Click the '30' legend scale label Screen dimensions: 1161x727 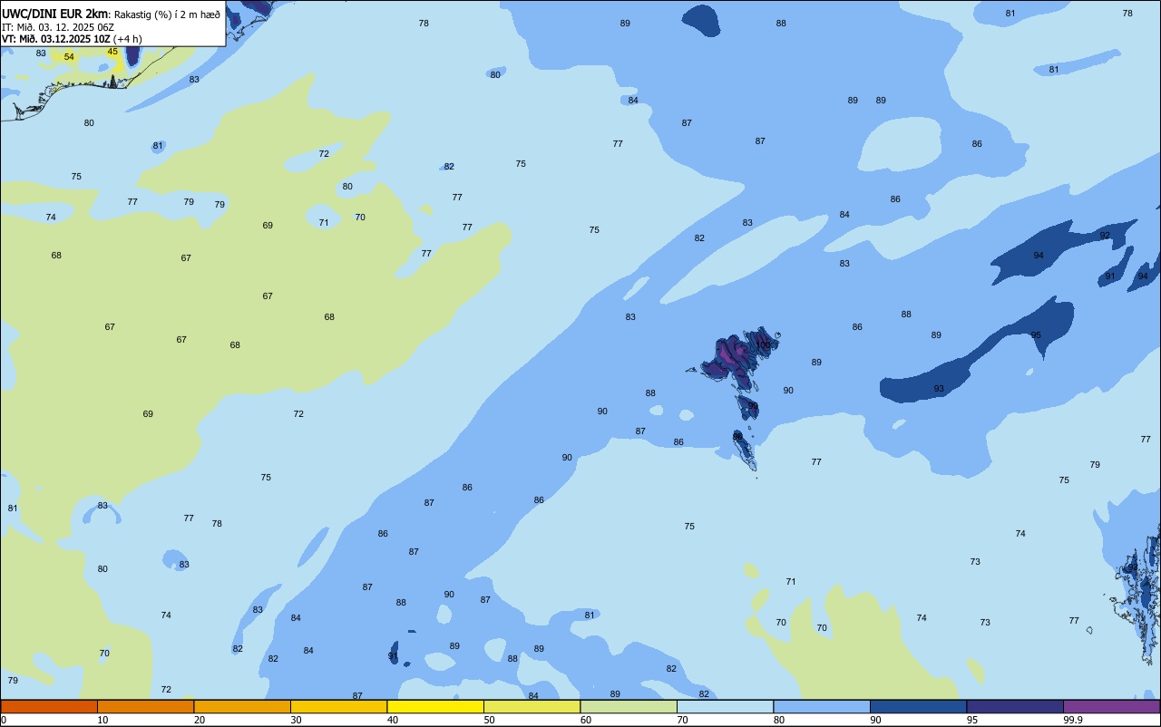click(x=296, y=720)
